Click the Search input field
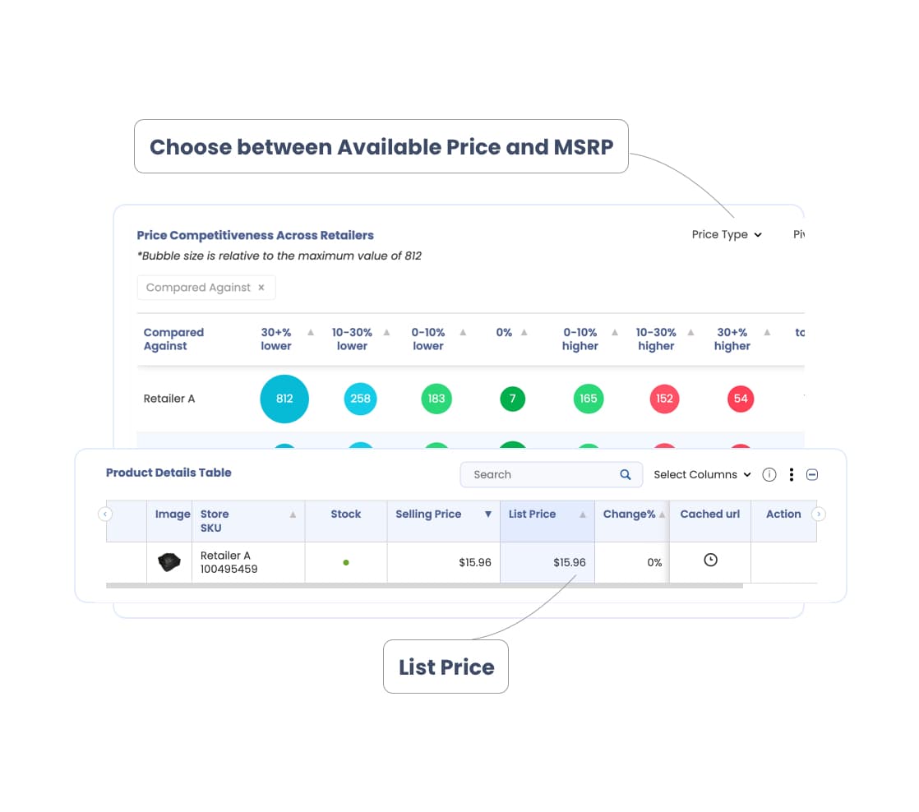The image size is (919, 812). point(551,474)
